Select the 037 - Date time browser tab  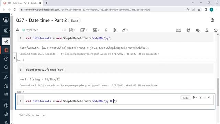click(x=22, y=3)
